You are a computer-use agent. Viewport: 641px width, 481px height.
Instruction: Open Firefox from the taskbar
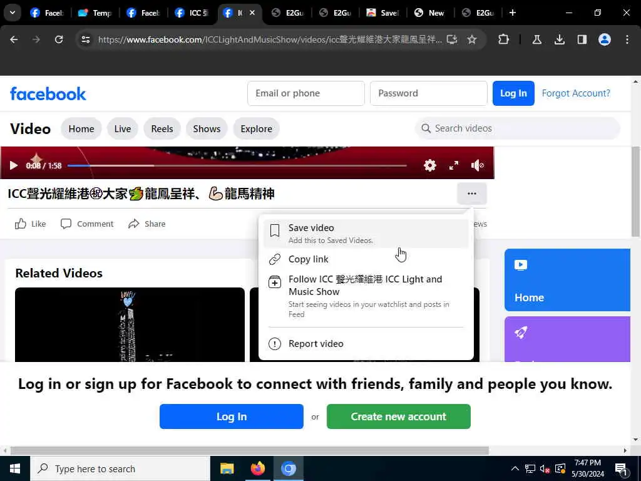coord(257,468)
